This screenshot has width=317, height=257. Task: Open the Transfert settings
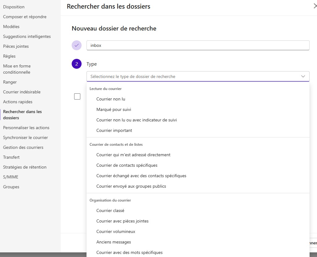[11, 157]
